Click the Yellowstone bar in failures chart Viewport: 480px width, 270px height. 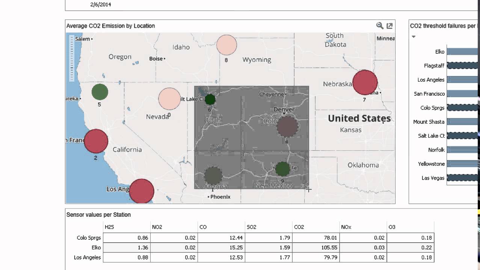462,164
